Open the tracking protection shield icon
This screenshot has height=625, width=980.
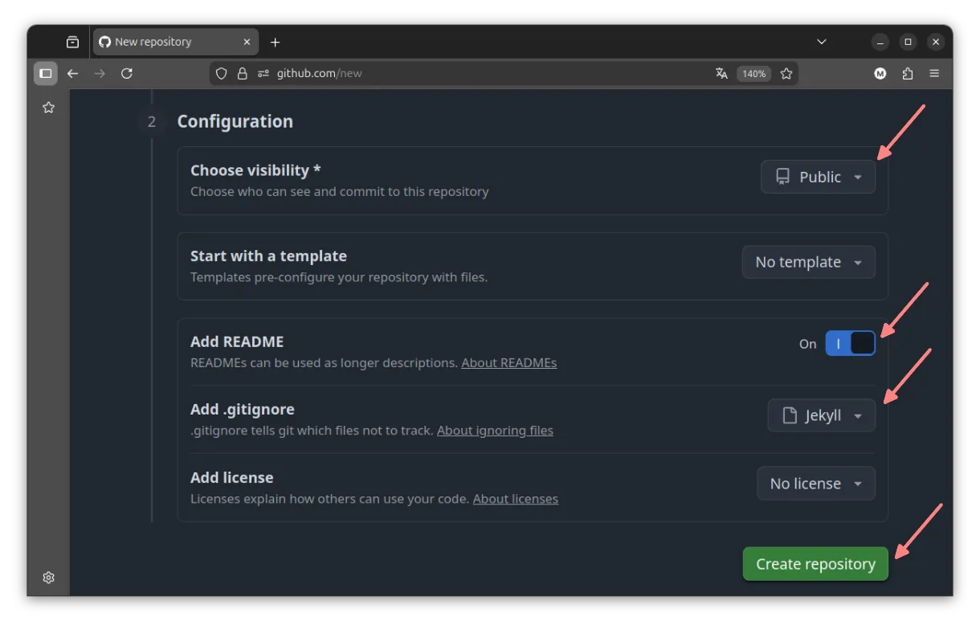tap(221, 73)
